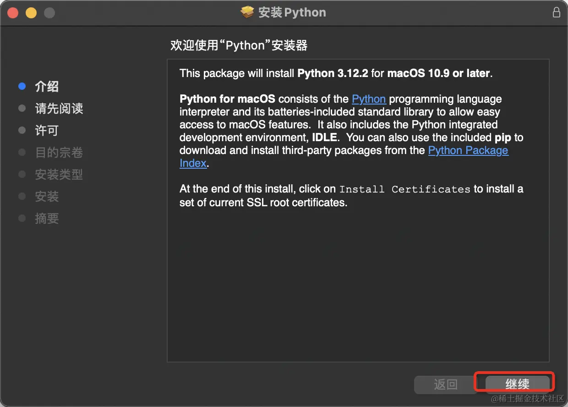
Task: Open the Python hyperlink in description
Action: tap(369, 99)
